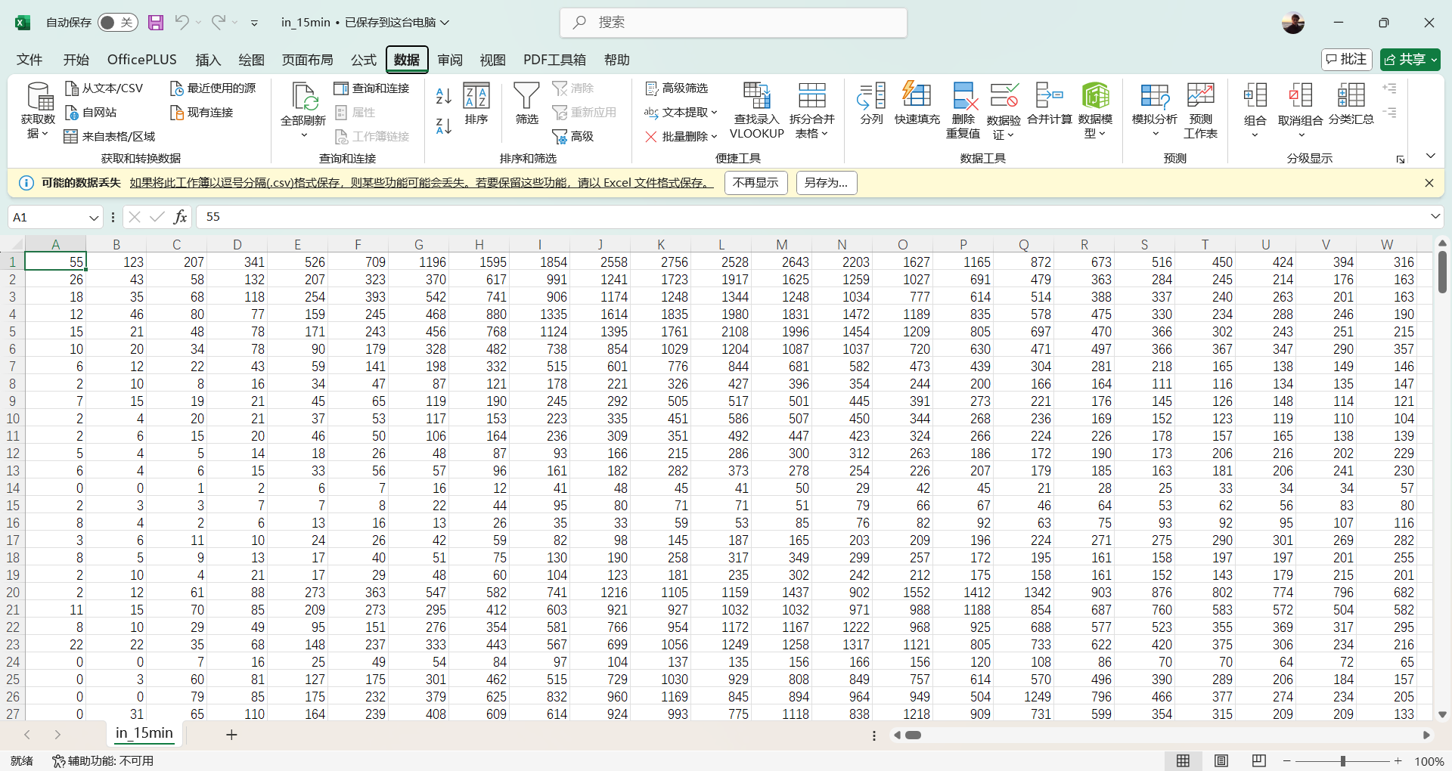Click the search (搜索) box

click(x=734, y=23)
